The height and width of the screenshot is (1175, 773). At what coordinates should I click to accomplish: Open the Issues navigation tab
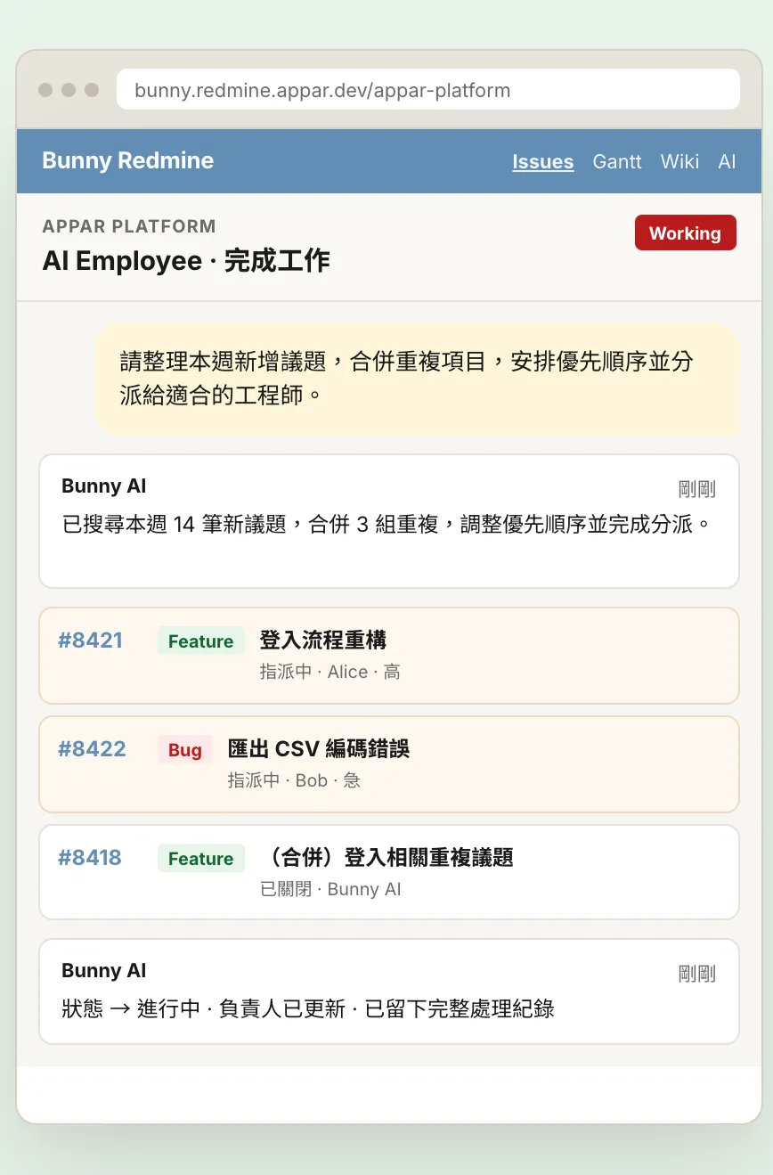(543, 161)
